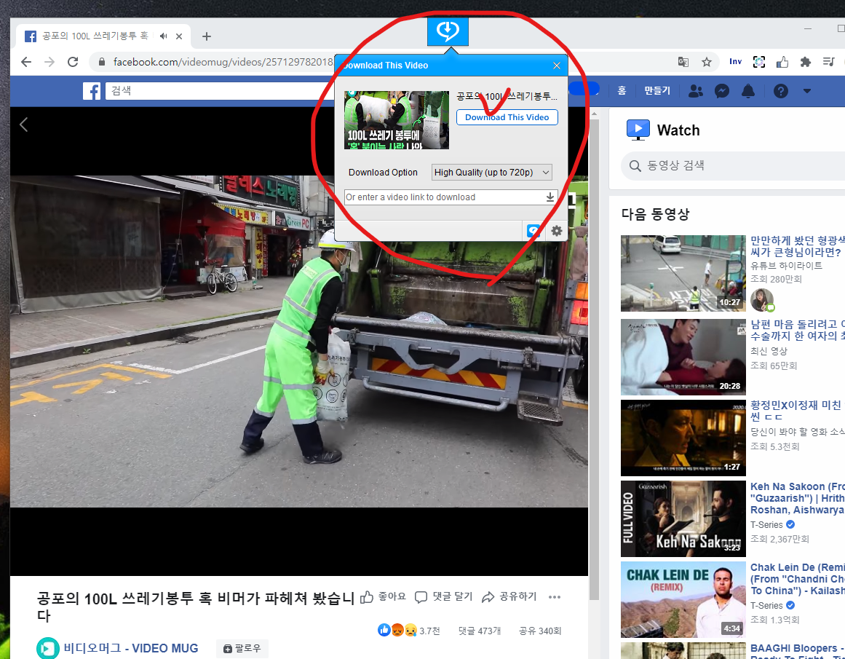This screenshot has width=845, height=659.
Task: Open the 공유 340회 shares count
Action: tap(540, 631)
